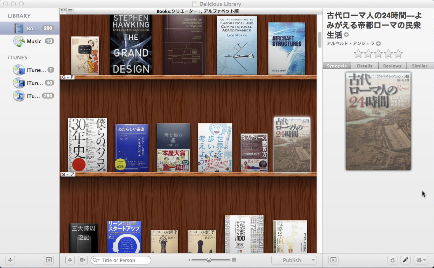Viewport: 434px width, 268px height.
Task: Rate the book four stars
Action: (x=388, y=54)
